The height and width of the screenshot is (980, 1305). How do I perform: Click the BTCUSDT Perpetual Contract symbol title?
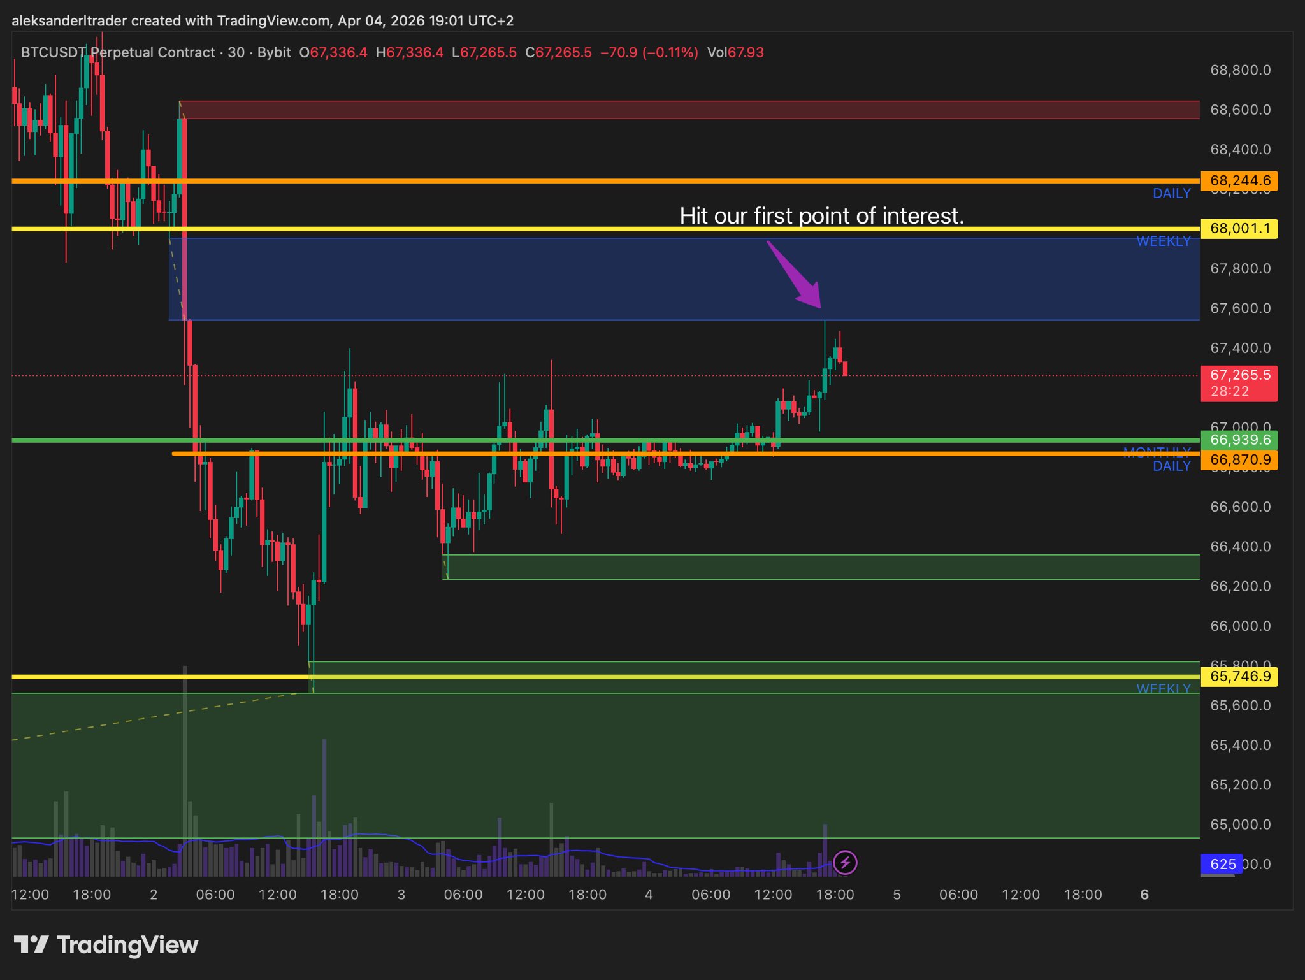click(x=118, y=52)
